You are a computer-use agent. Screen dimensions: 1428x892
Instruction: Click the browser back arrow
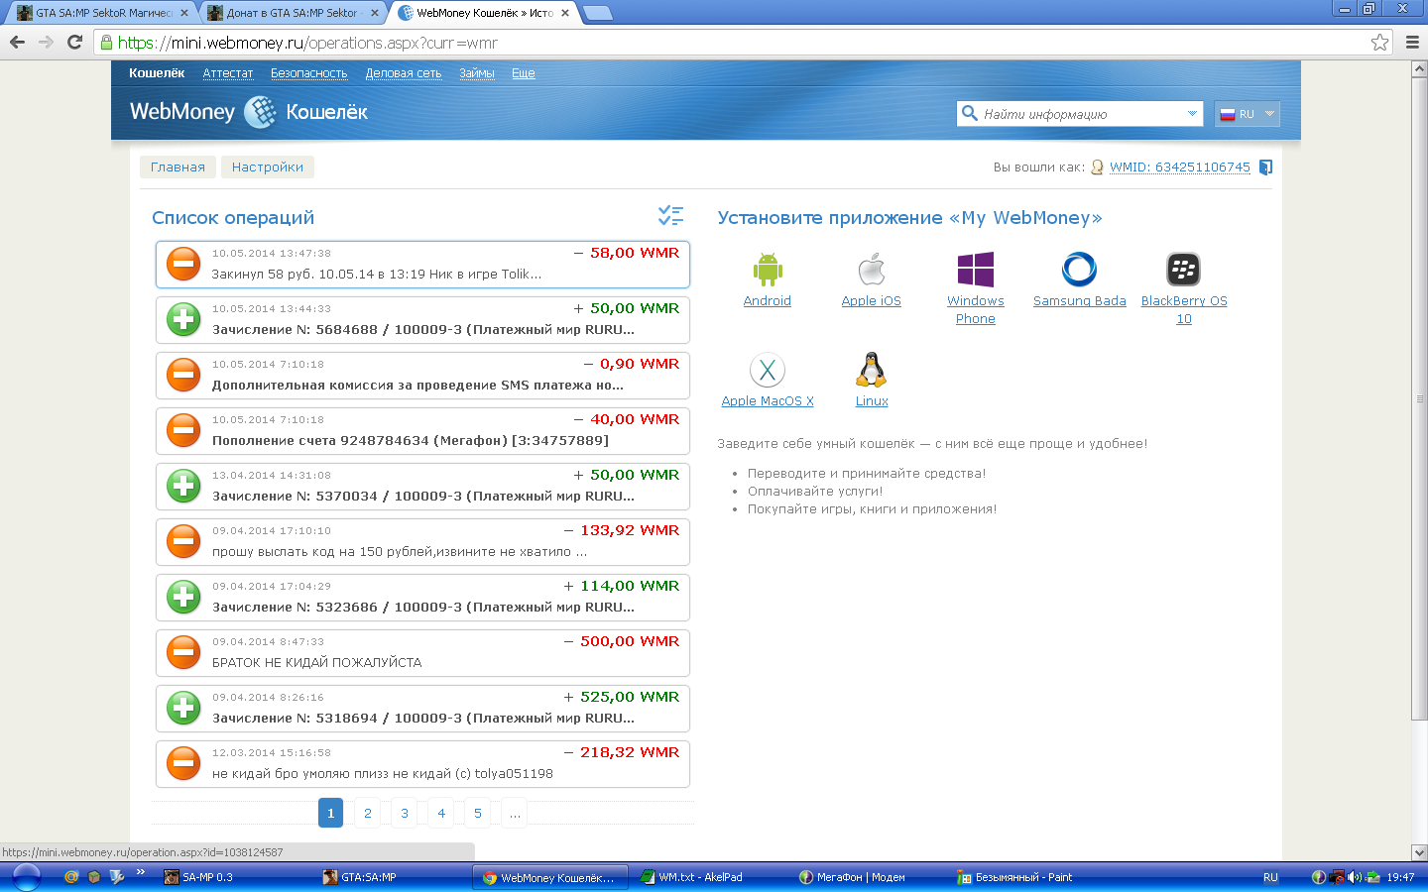point(17,42)
